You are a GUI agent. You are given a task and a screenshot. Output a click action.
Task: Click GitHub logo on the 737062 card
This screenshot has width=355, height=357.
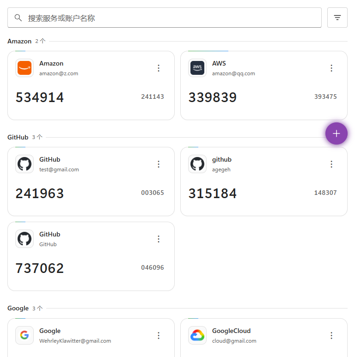(x=24, y=239)
